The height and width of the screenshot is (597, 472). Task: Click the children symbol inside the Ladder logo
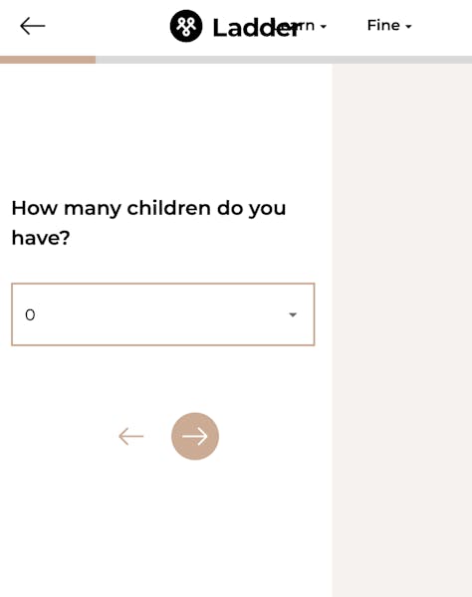pyautogui.click(x=186, y=26)
